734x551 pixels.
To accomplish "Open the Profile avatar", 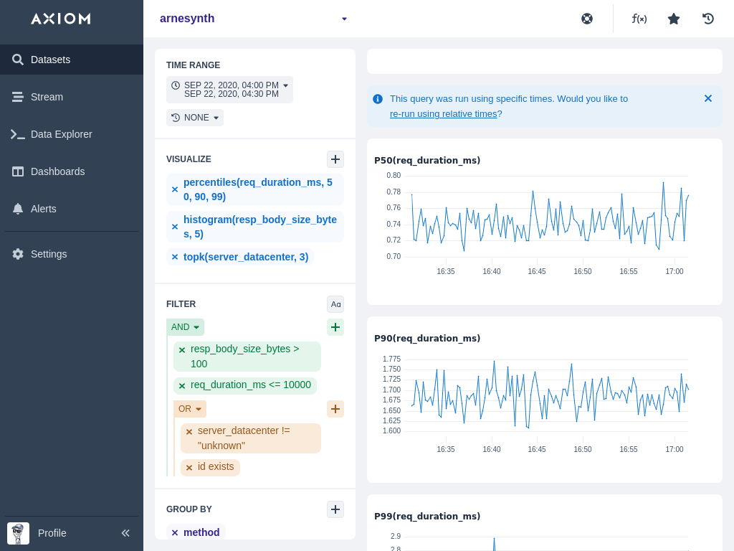I will (18, 533).
